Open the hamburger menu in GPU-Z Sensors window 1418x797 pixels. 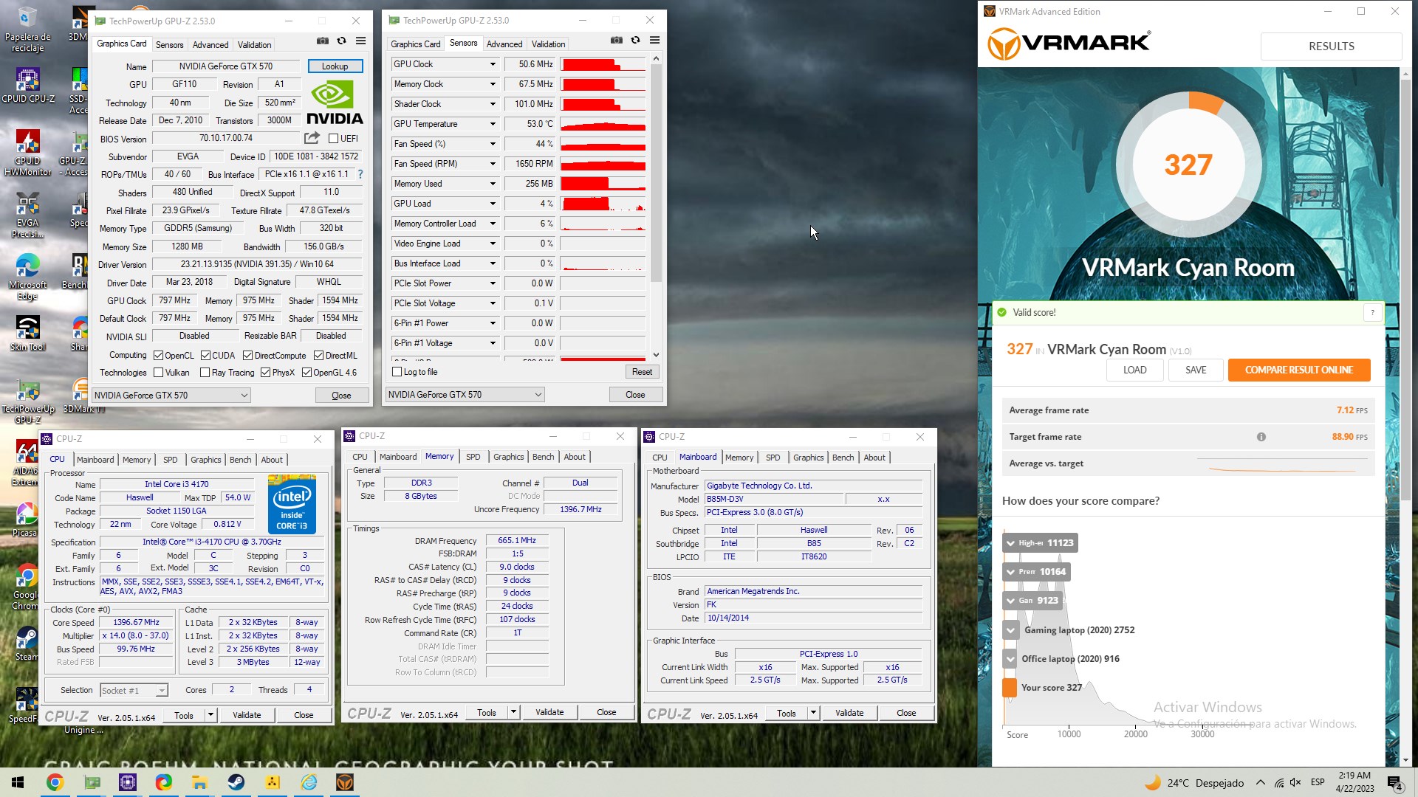click(x=654, y=41)
